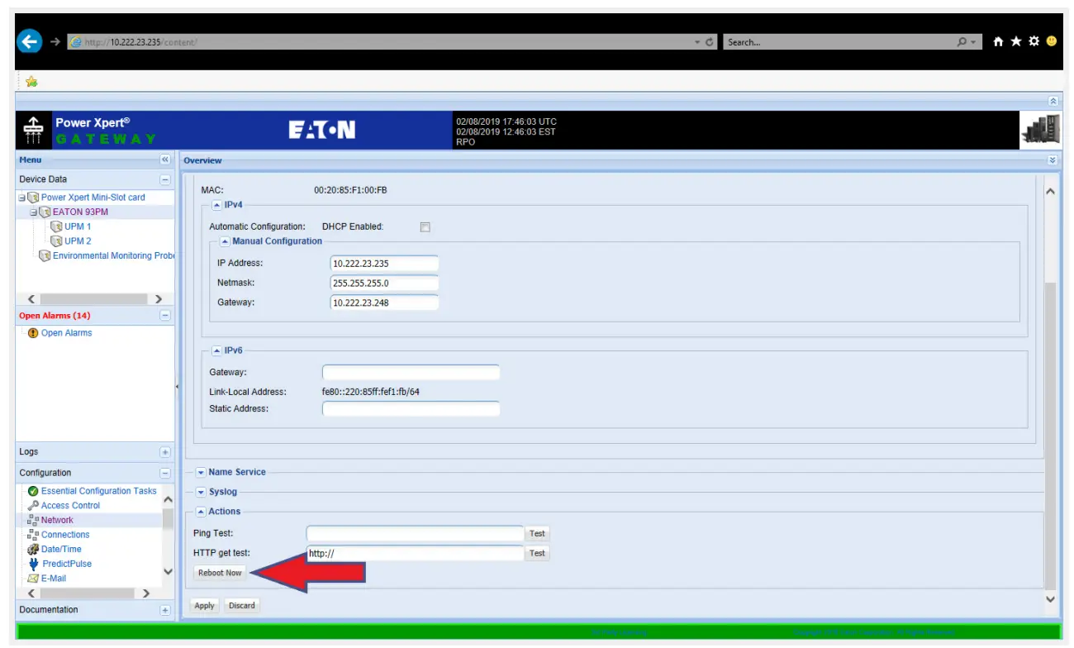Viewport: 1074px width, 648px height.
Task: Click the Apply button
Action: (x=204, y=606)
